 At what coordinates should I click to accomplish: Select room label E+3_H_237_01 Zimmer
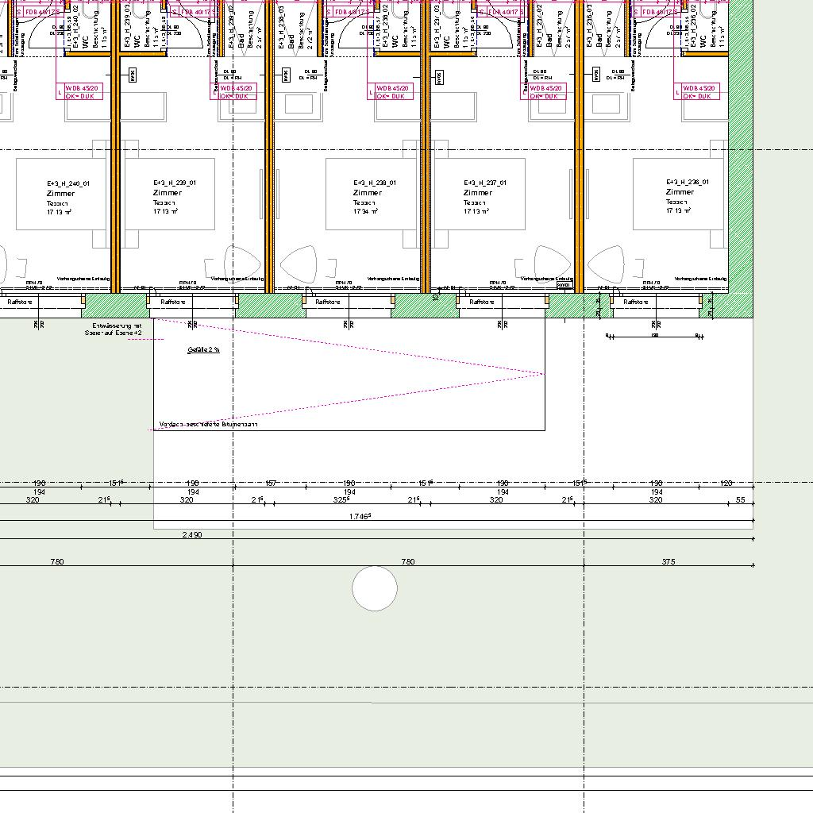(478, 193)
